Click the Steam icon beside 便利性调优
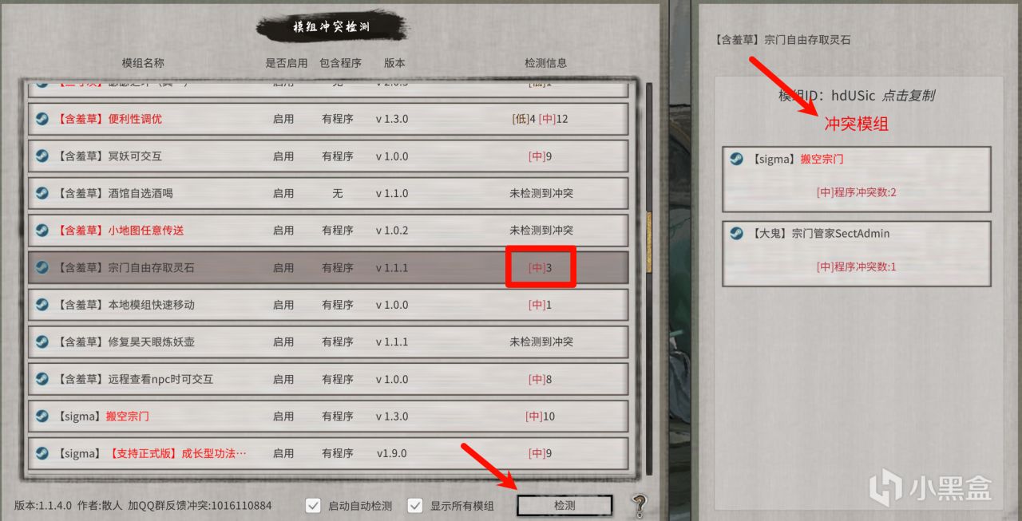Screen dimensions: 1022x521 pyautogui.click(x=42, y=119)
